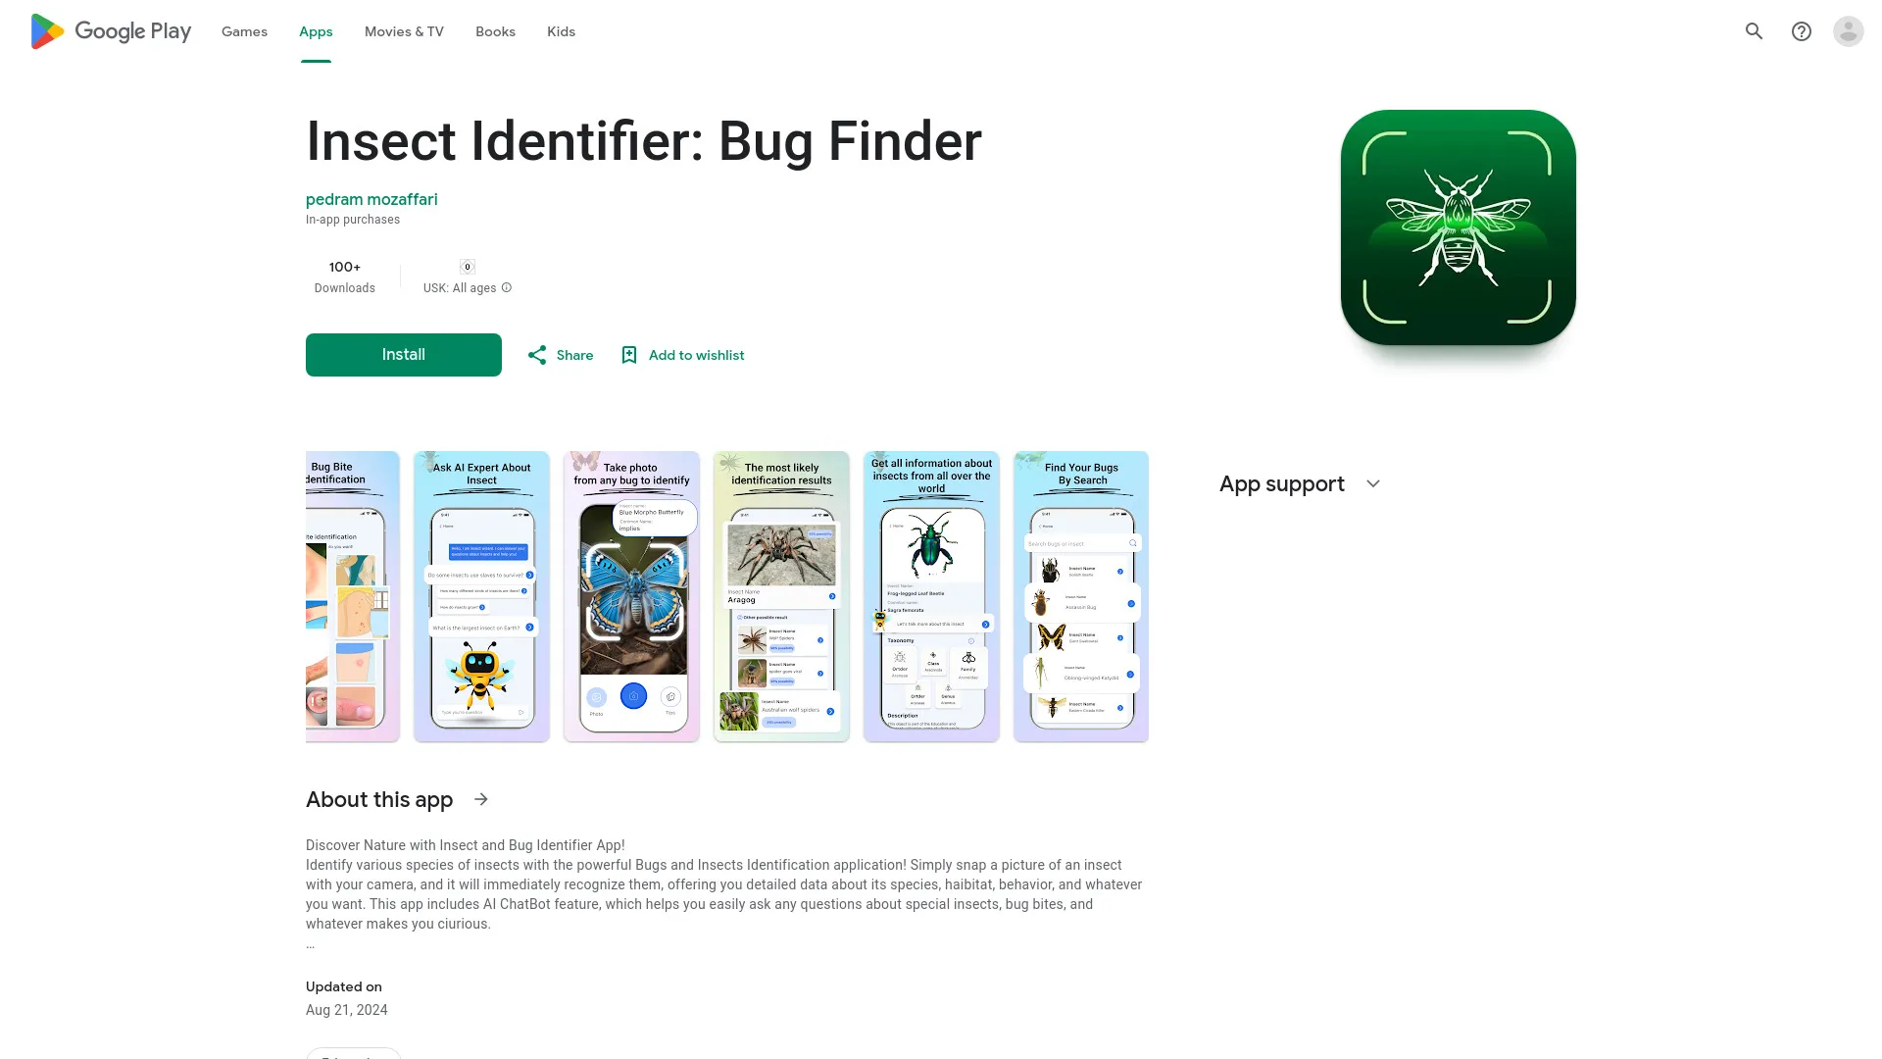
Task: Click the Movies & TV navigation menu item
Action: coord(403,31)
